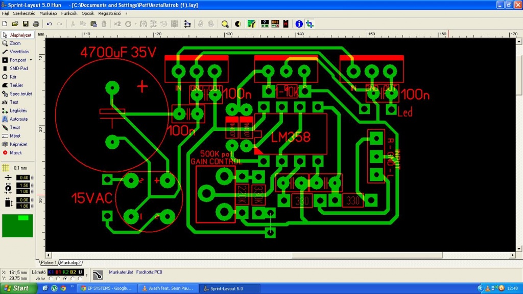Viewport: 523px width, 294px height.
Task: Expand the Forr.pont pad shape dropdown arrow
Action: tap(31, 60)
